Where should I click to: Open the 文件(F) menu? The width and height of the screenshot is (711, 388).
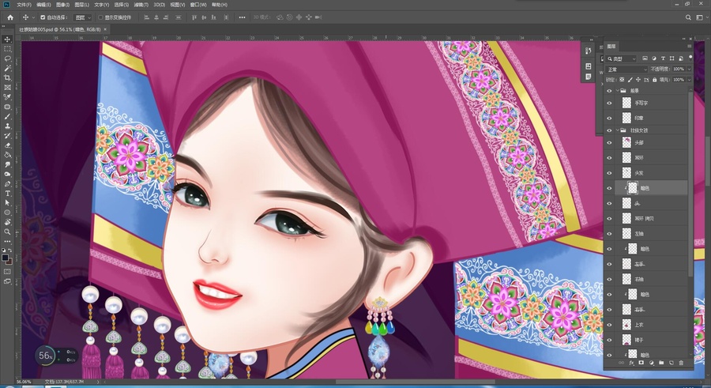24,5
